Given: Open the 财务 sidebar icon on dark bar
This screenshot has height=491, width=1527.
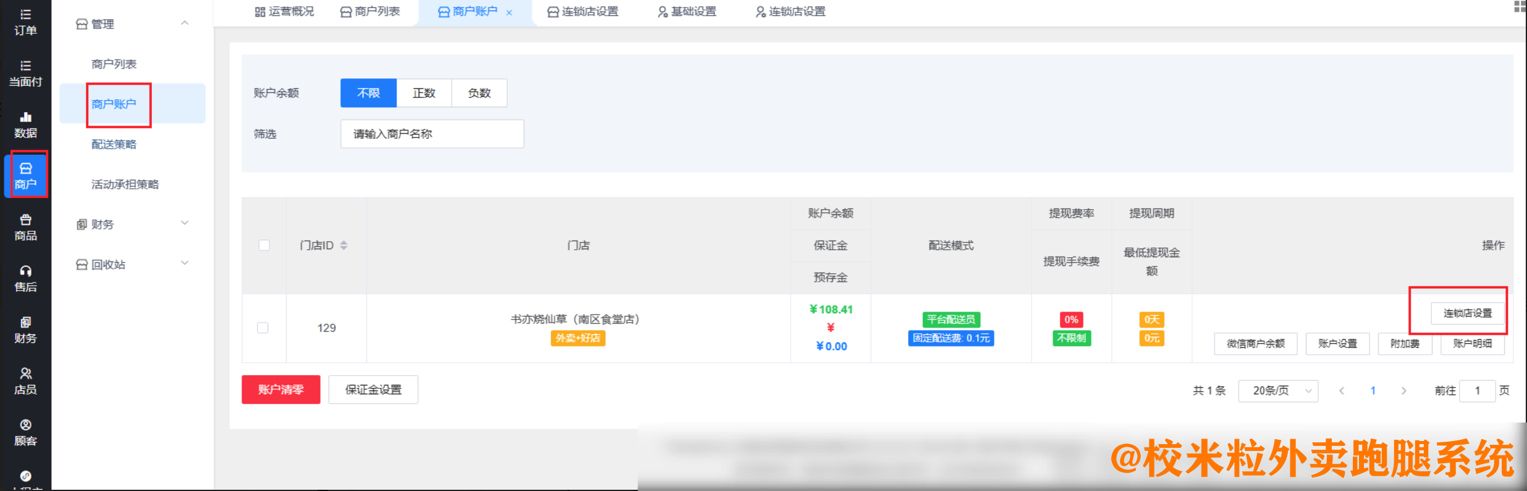Looking at the screenshot, I should pos(25,329).
